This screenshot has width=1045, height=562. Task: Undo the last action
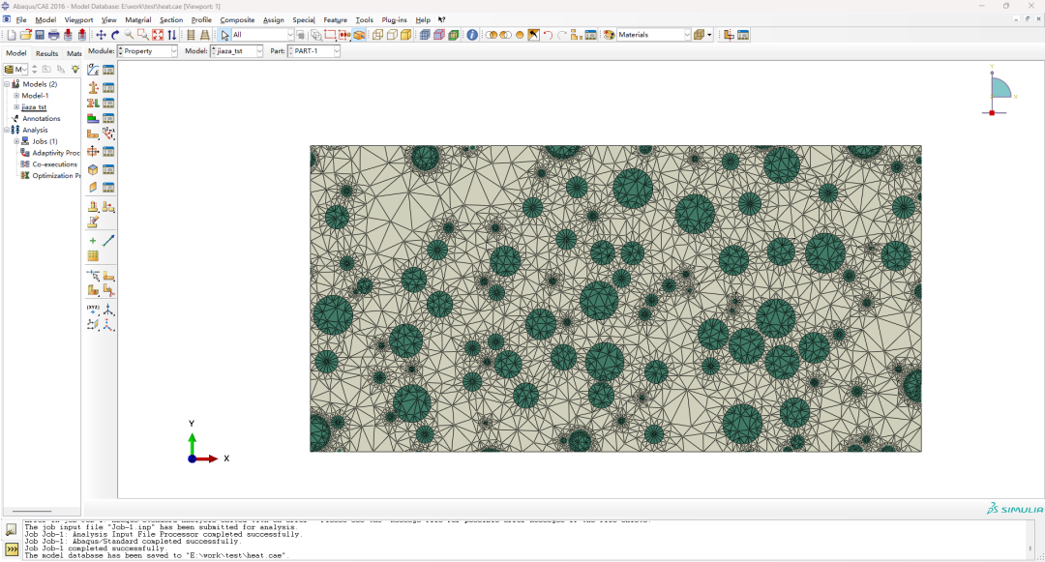[x=548, y=35]
